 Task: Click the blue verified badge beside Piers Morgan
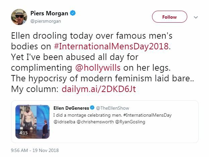click(73, 13)
